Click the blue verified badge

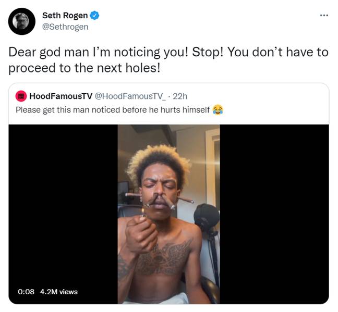click(x=94, y=16)
